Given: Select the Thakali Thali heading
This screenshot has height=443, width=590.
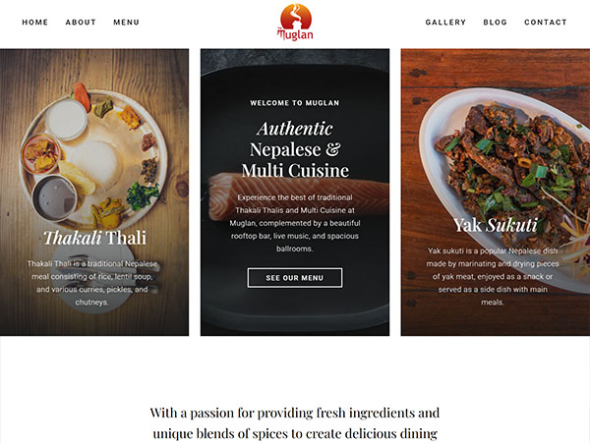Looking at the screenshot, I should tap(94, 238).
